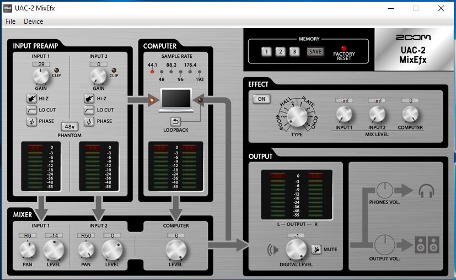
Task: Select 96 sample rate
Action: 181,72
